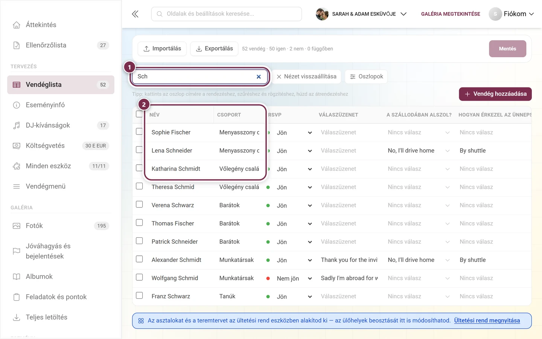
Task: Click the book icon next to Albumok
Action: pos(17,277)
